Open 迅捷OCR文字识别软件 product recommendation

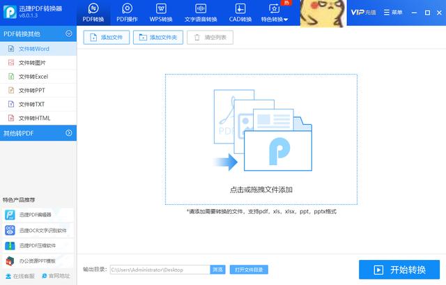(x=38, y=230)
